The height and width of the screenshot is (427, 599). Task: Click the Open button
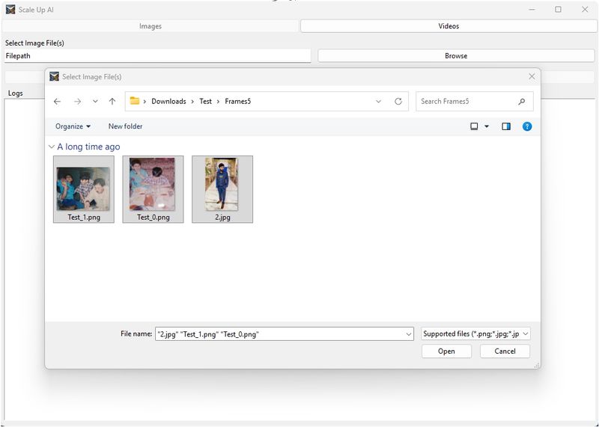[446, 351]
